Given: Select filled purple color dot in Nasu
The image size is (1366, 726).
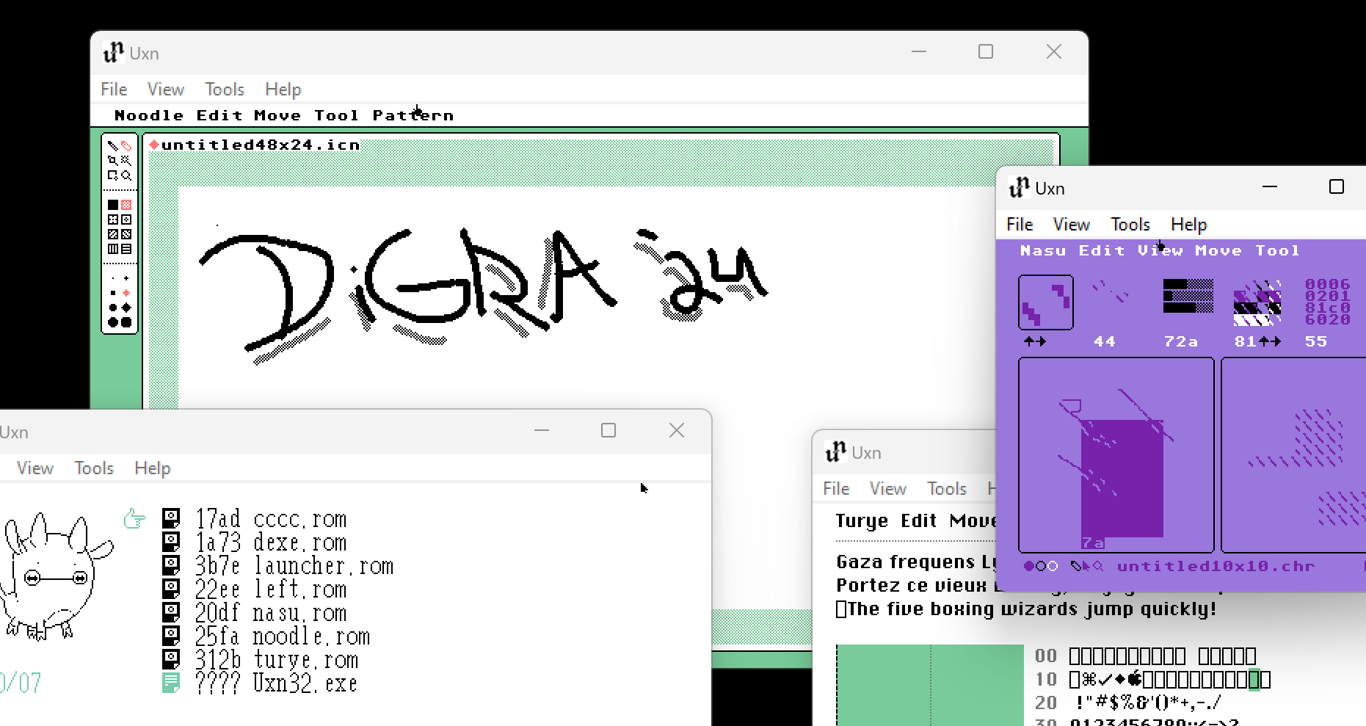Looking at the screenshot, I should pos(1029,566).
